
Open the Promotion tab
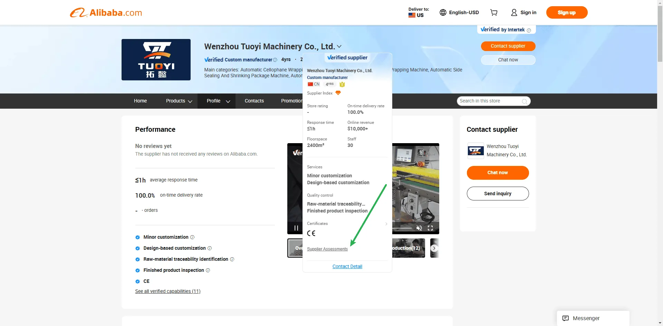(x=292, y=101)
